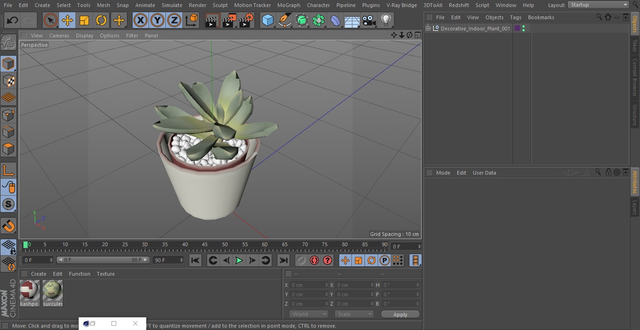Add a Bend deformer object
The width and height of the screenshot is (640, 330).
pyautogui.click(x=335, y=20)
